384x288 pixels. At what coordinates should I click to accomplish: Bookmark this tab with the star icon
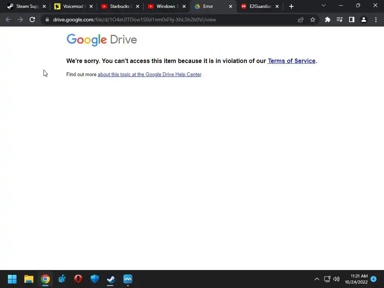[313, 19]
